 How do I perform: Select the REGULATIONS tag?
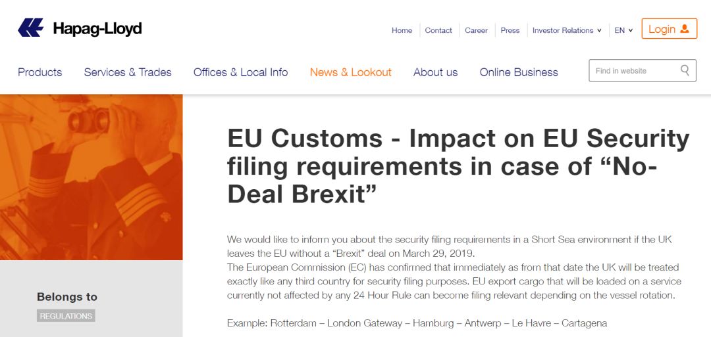tap(66, 316)
